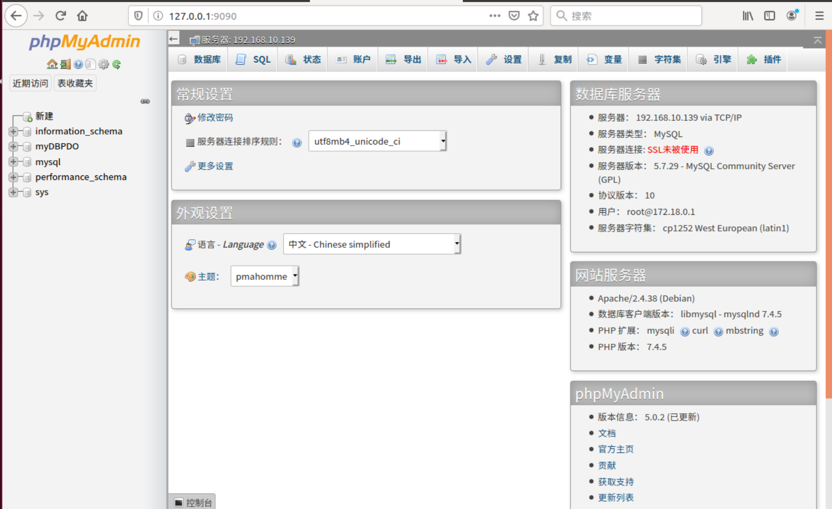Click the collapse top panel arrow icon
Viewport: 832px width, 509px height.
(x=817, y=40)
